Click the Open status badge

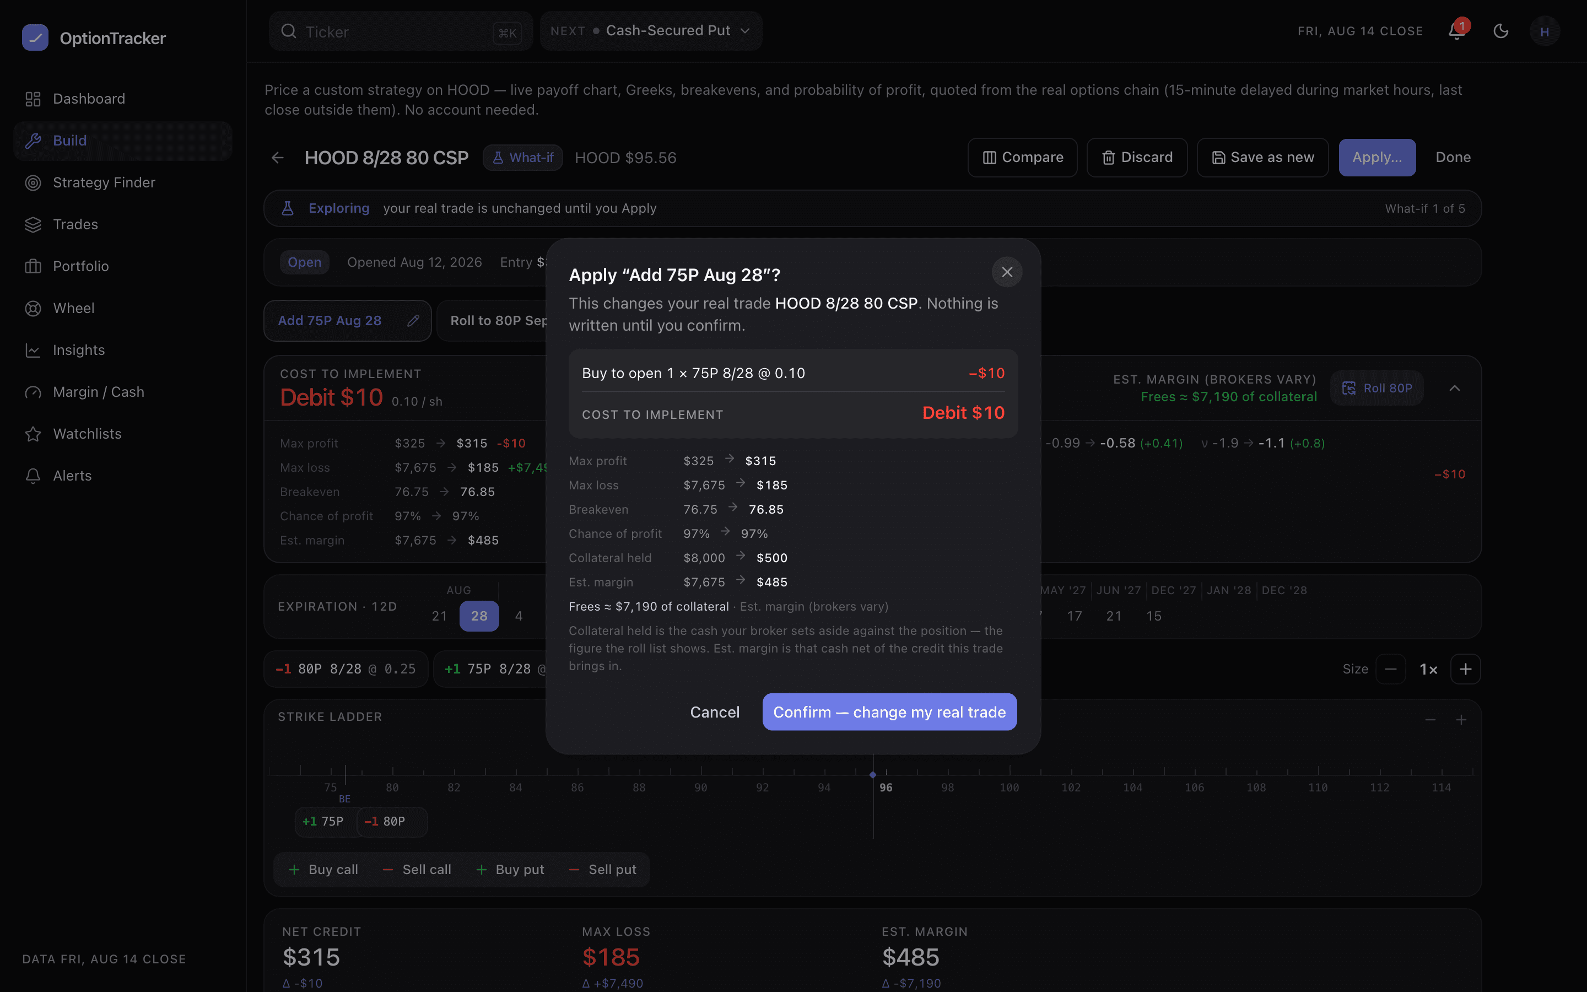[x=304, y=262]
